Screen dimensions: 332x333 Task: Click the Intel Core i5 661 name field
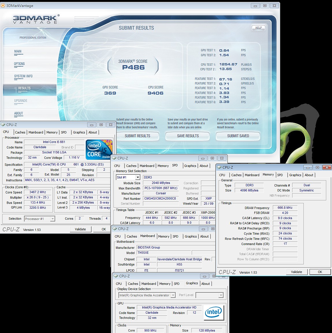pos(54,142)
